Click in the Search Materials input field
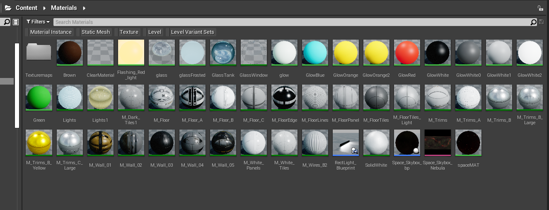Image resolution: width=549 pixels, height=210 pixels. pos(290,22)
